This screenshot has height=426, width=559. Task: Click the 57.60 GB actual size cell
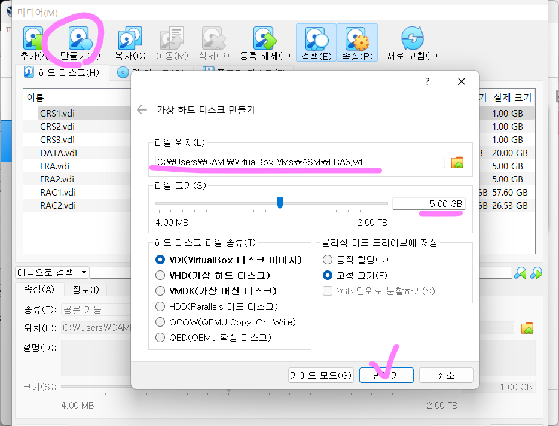pyautogui.click(x=510, y=193)
